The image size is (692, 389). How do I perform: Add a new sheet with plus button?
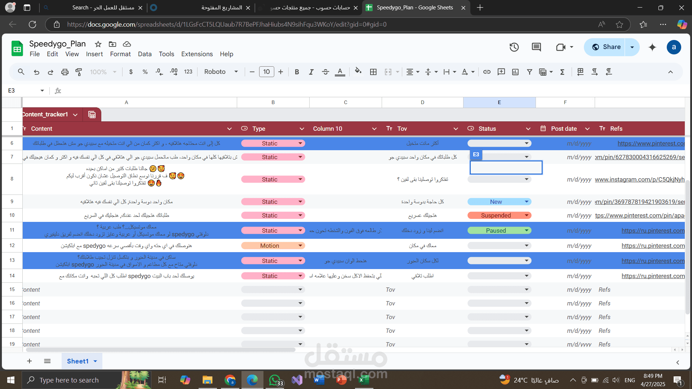pos(30,361)
